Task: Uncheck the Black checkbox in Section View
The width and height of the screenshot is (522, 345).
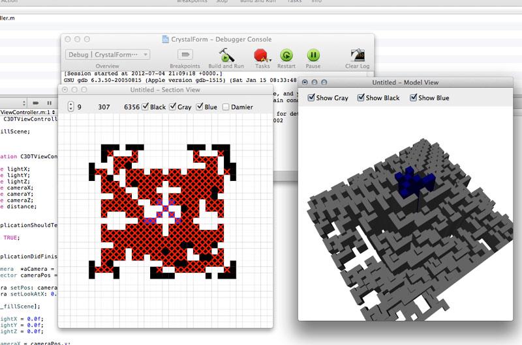Action: [x=146, y=107]
